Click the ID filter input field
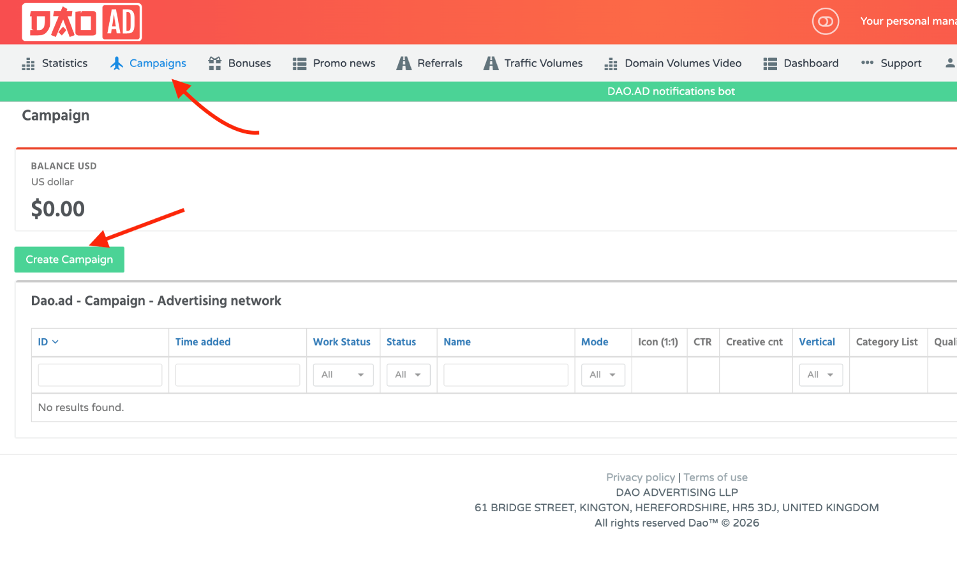The height and width of the screenshot is (561, 957). pyautogui.click(x=100, y=375)
